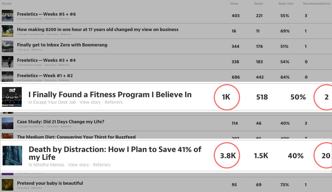Open the Inbox Zero with Boomerang thumbnail

pyautogui.click(x=8, y=46)
